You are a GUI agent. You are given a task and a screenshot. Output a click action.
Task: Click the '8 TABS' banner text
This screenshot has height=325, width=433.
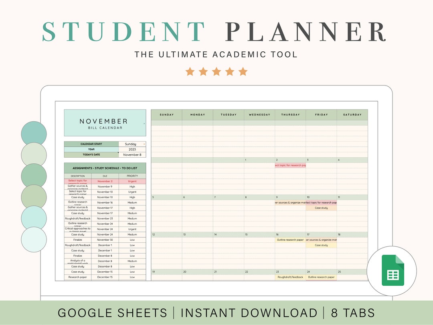point(353,313)
